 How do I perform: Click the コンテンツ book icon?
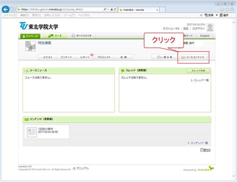[26, 119]
